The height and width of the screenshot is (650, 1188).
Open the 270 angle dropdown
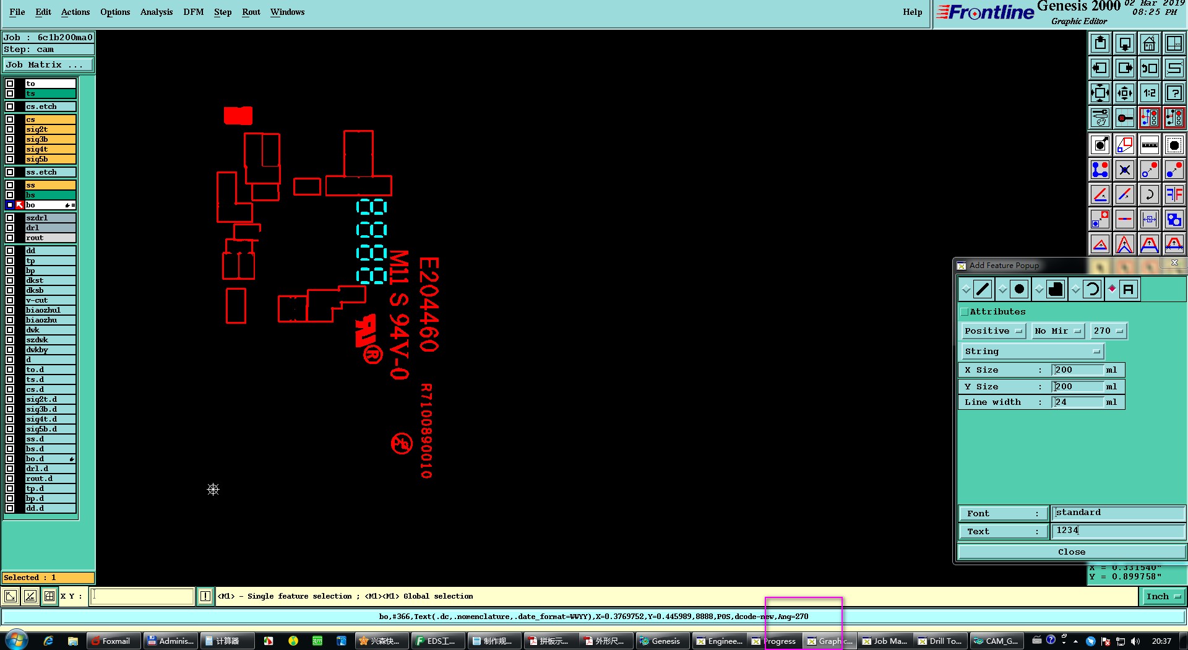[x=1108, y=331]
